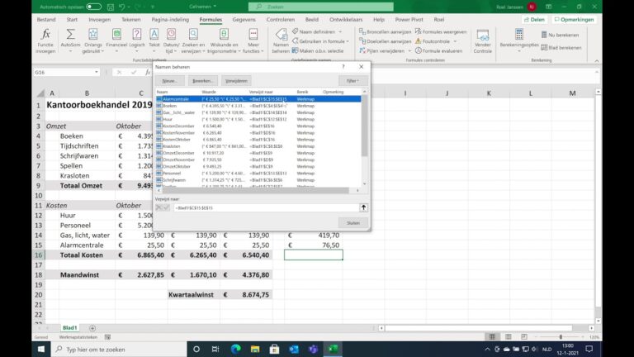Adjust the zoom slider in status bar
Image resolution: width=634 pixels, height=357 pixels.
pos(561,337)
